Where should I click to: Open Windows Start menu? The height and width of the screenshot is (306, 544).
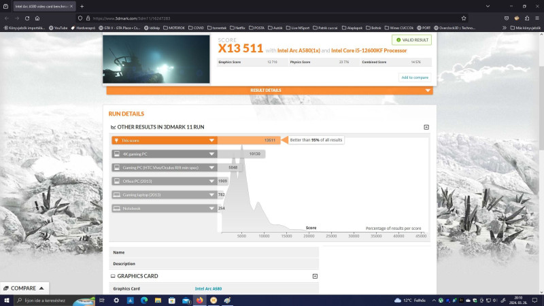coord(6,301)
